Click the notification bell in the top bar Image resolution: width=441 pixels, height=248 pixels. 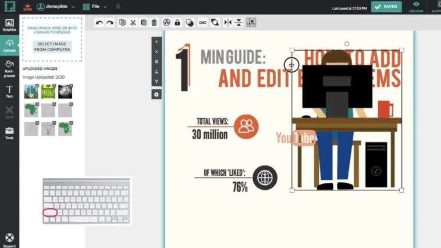[119, 7]
